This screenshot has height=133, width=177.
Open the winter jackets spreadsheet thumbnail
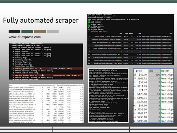pos(46,103)
